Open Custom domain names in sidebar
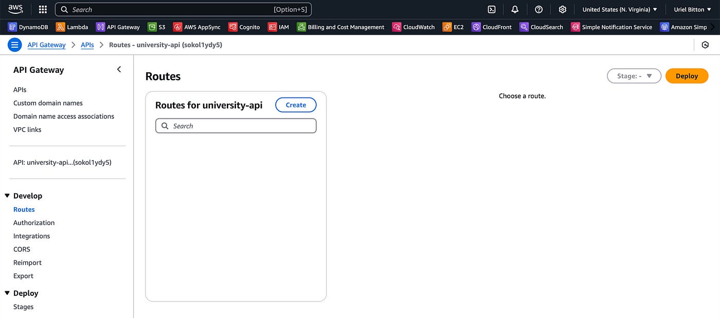 [48, 103]
